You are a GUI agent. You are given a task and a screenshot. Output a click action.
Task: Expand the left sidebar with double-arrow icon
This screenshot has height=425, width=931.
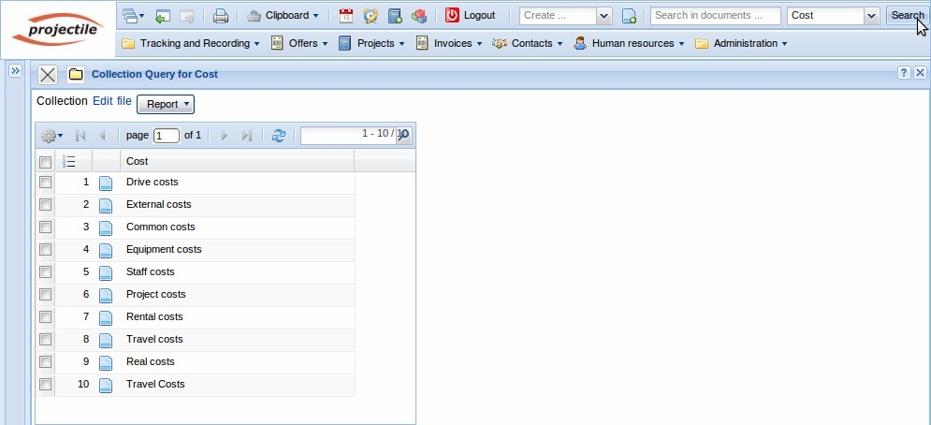pos(15,71)
